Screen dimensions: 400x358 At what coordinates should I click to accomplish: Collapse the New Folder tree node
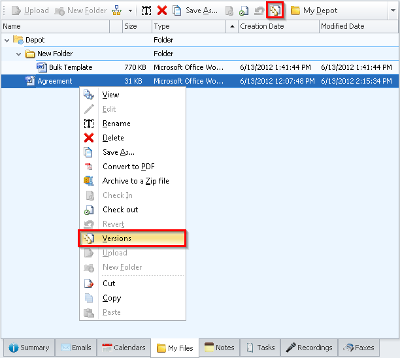19,54
